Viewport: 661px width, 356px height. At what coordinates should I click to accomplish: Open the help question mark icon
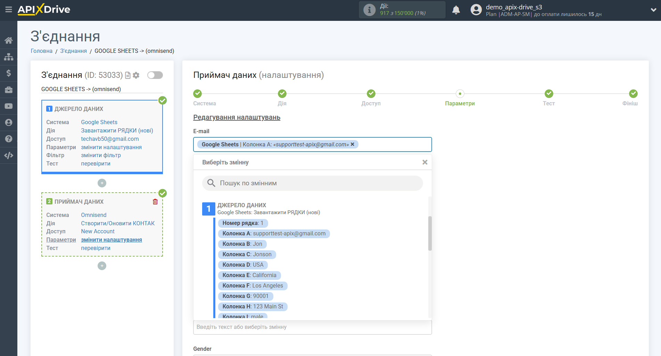coord(9,139)
